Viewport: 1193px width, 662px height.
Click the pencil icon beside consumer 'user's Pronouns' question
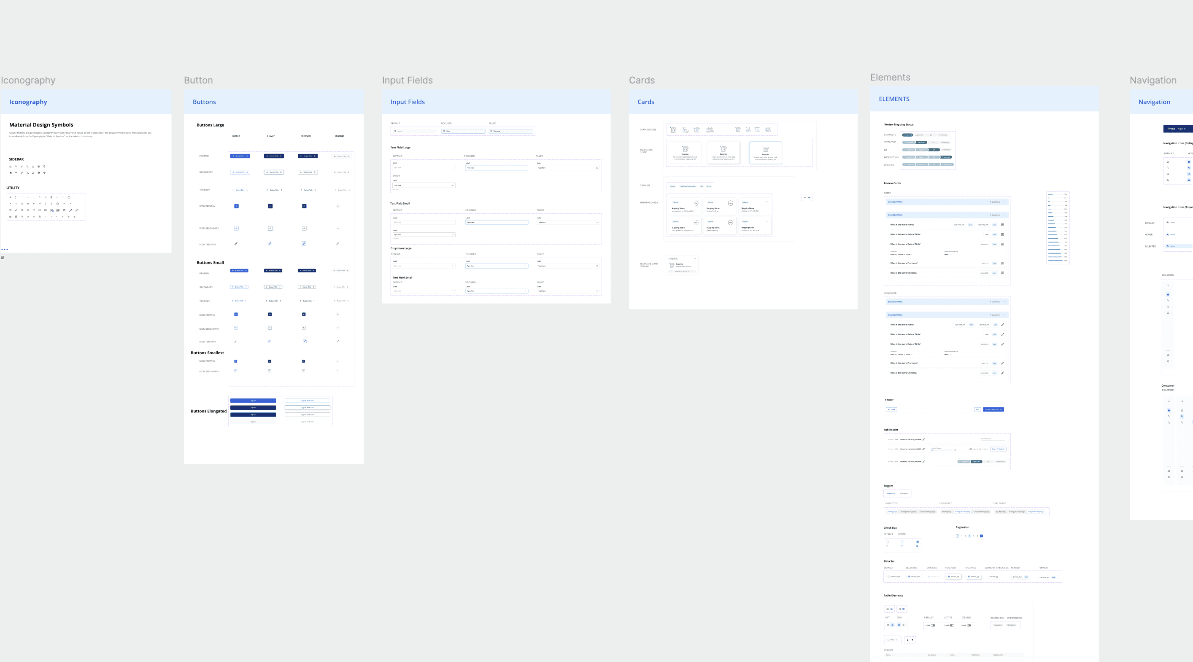(x=1002, y=363)
